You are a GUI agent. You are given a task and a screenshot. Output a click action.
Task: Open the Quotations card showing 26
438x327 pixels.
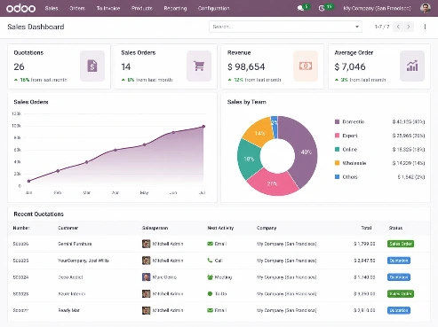pyautogui.click(x=59, y=66)
